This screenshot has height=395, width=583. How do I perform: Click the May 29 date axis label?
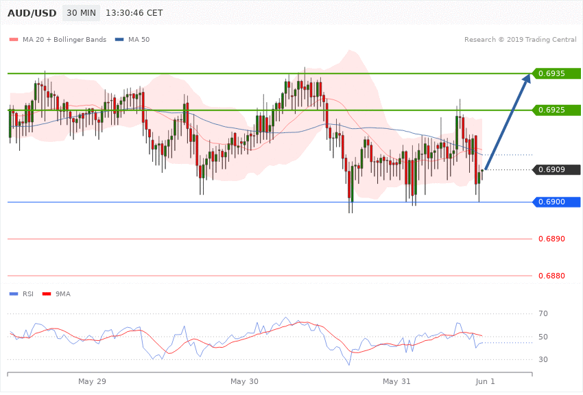pos(92,381)
